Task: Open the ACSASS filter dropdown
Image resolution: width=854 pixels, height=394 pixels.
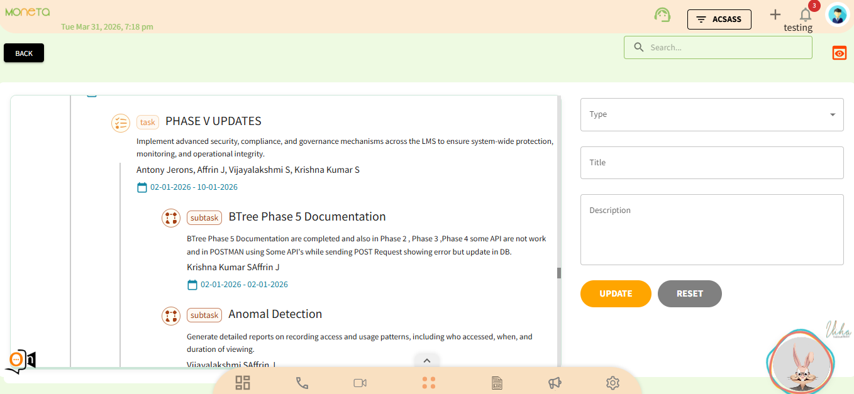Action: click(x=719, y=19)
